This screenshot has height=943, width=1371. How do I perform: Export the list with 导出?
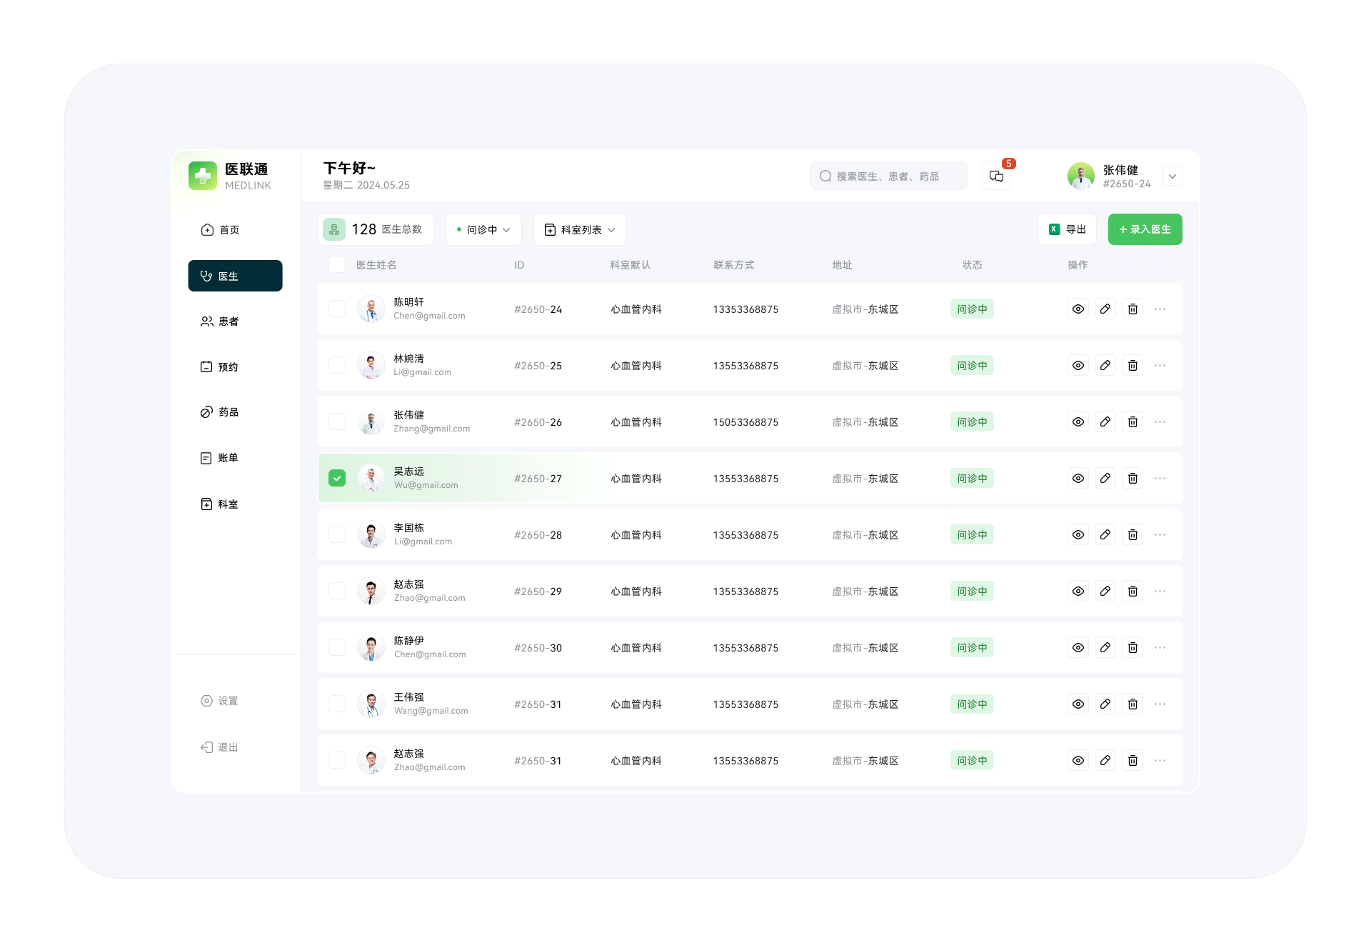(1067, 229)
